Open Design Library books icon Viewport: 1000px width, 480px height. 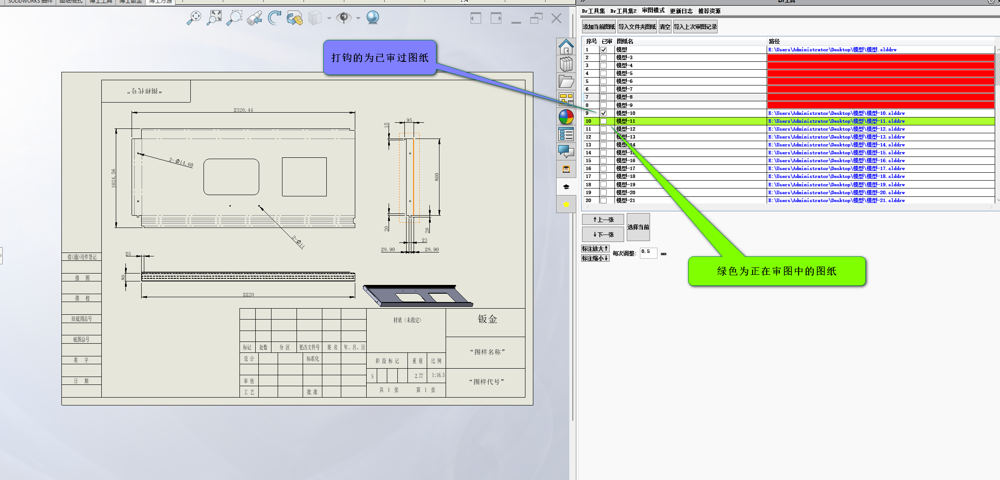pos(566,64)
